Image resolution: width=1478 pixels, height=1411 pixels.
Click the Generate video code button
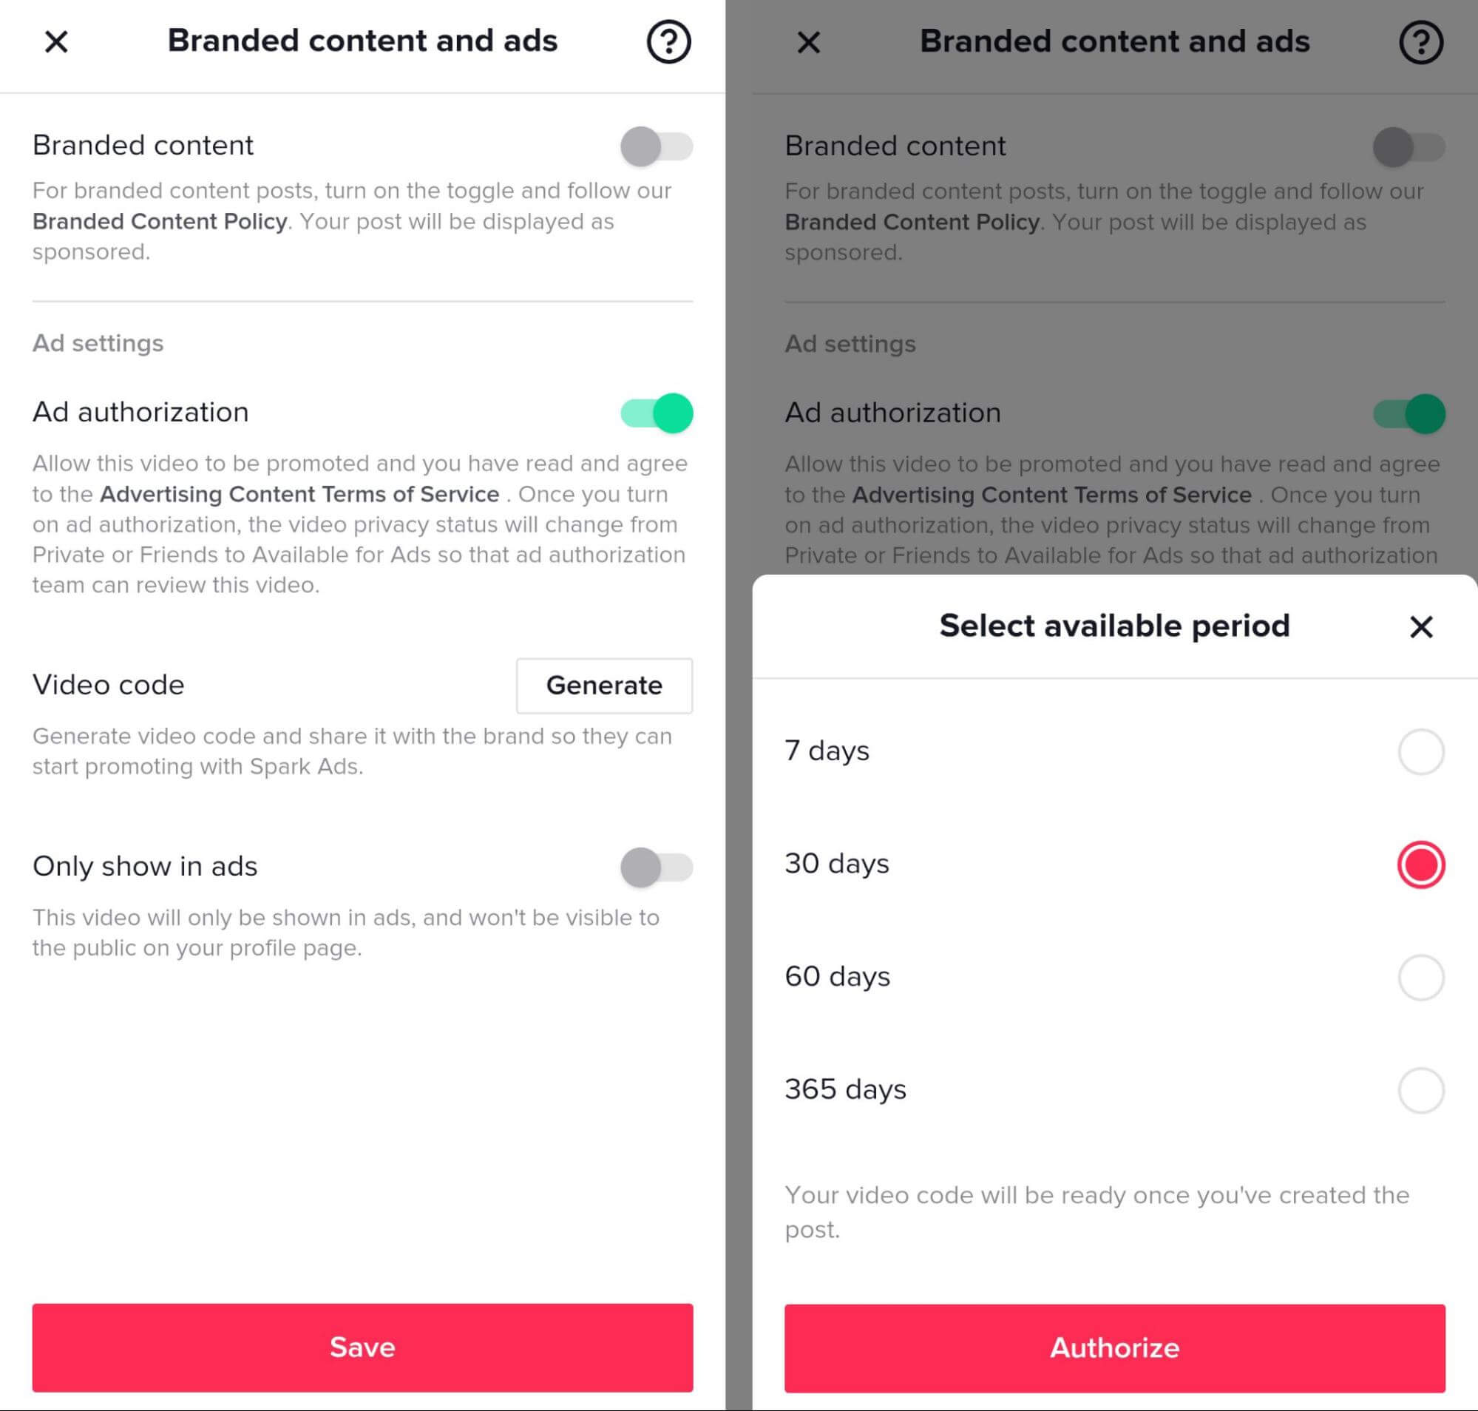pyautogui.click(x=604, y=685)
